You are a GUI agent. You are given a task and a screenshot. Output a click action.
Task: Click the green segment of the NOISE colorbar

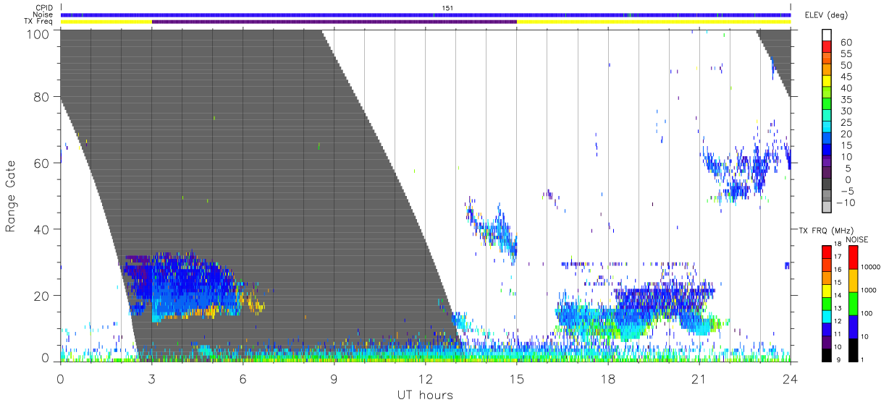click(854, 303)
